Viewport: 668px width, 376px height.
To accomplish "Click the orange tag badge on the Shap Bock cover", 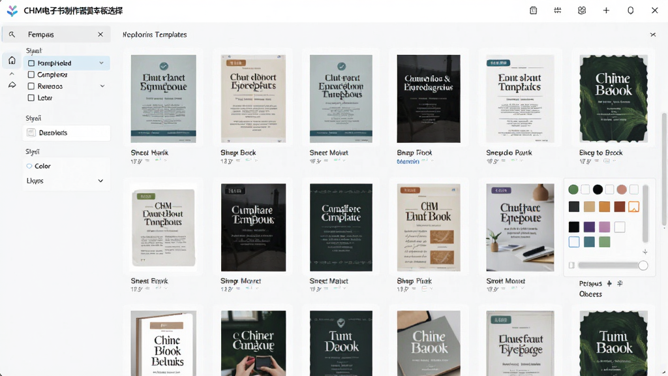I will click(x=236, y=63).
